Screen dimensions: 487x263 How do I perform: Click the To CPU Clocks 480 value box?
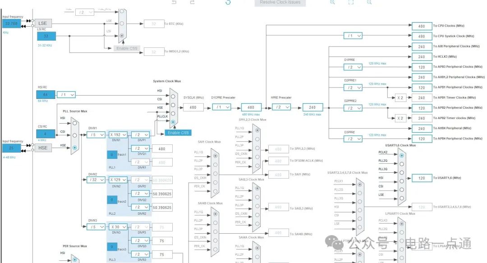[x=422, y=26]
